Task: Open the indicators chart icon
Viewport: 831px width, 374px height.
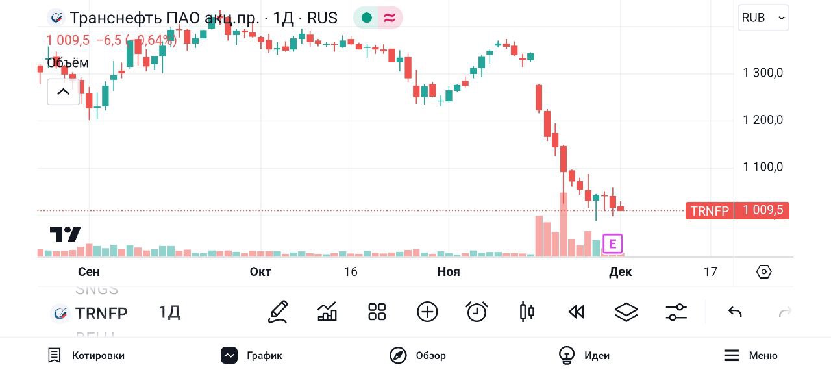Action: pos(327,312)
